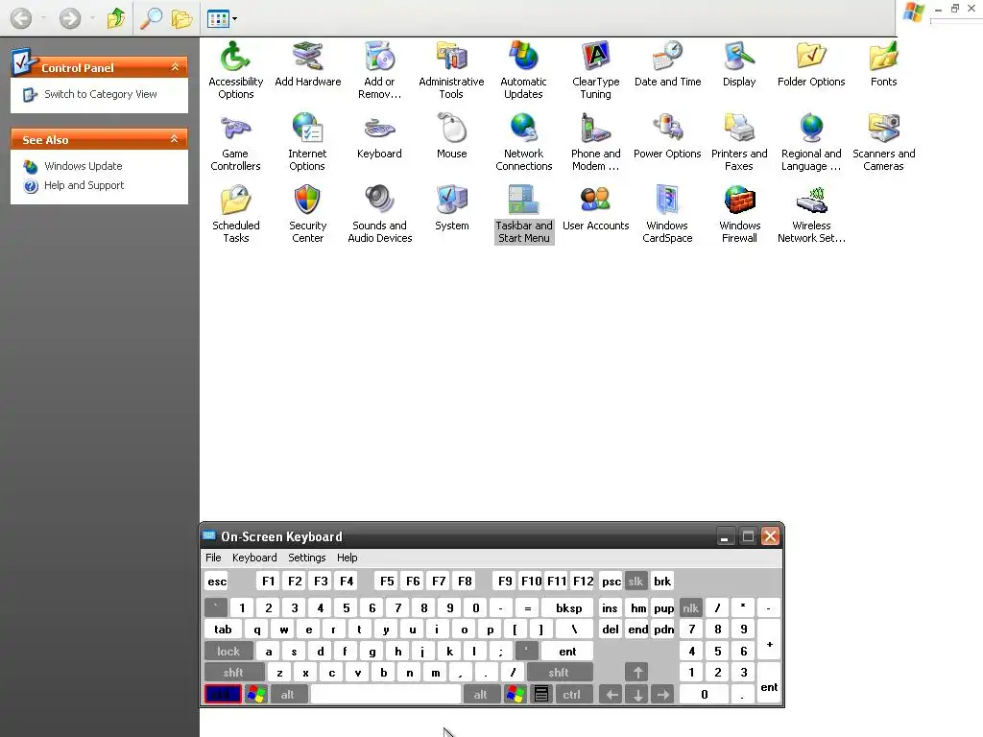Open Power Options icon
983x737 pixels.
(667, 136)
